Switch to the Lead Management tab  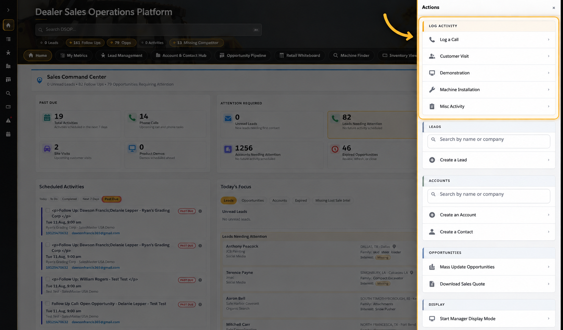click(122, 55)
